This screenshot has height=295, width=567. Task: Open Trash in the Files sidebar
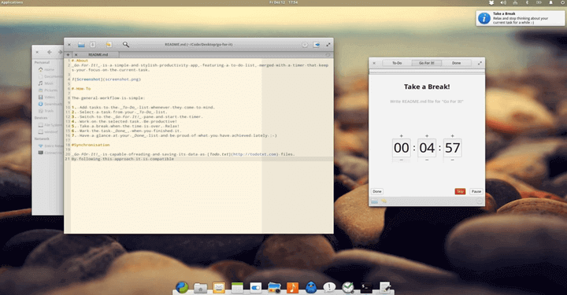(46, 111)
